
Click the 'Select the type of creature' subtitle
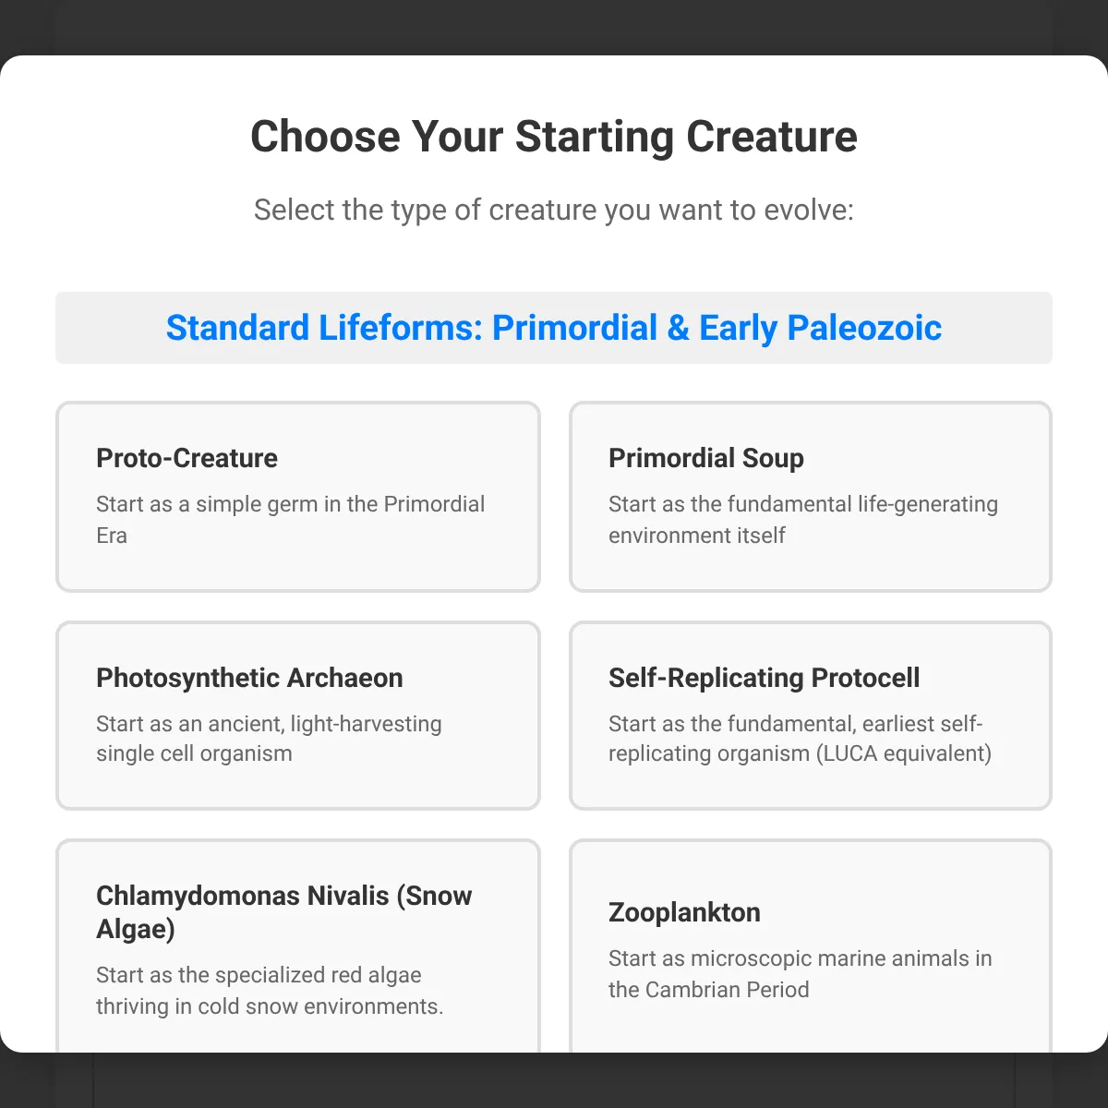(554, 210)
